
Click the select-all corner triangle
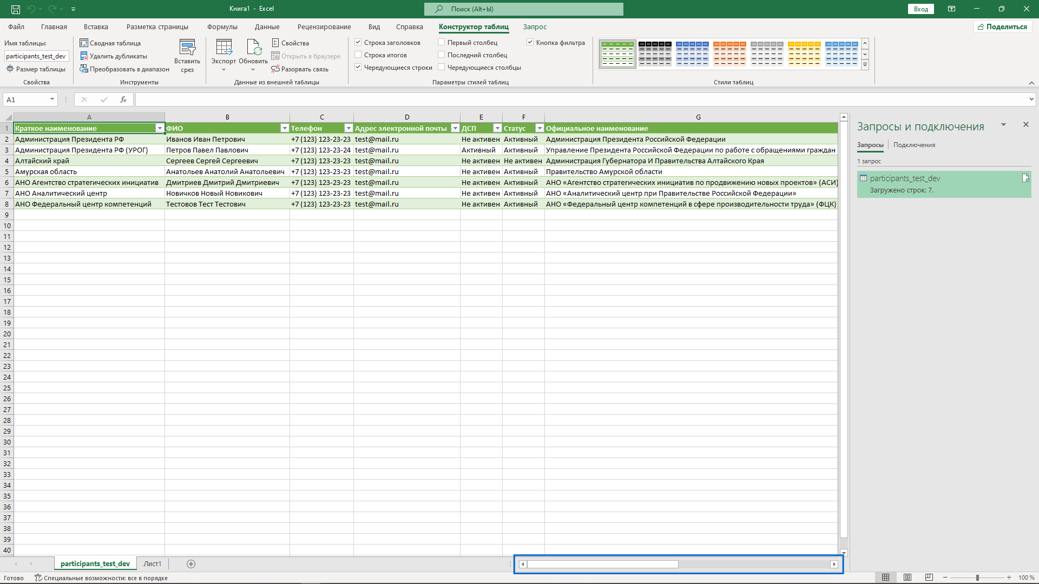pos(8,117)
